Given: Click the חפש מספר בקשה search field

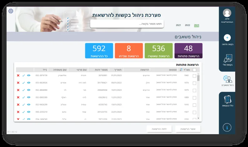Looking at the screenshot, I should coord(127,24).
